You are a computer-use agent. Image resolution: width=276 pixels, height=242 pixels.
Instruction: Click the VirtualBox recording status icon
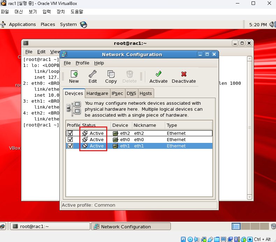(230, 239)
